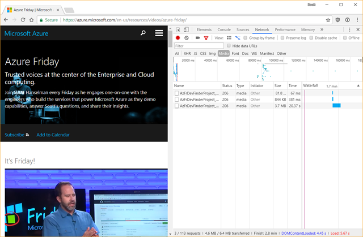Toggle the DevTools device toolbar icon
363x237 pixels.
pyautogui.click(x=186, y=29)
